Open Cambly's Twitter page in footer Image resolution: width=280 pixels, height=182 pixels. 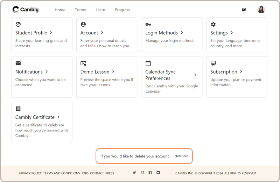(134, 173)
